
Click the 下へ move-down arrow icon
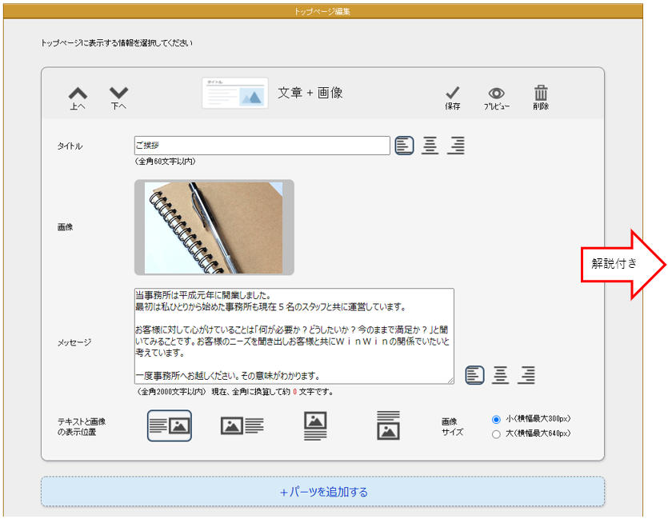click(x=118, y=94)
